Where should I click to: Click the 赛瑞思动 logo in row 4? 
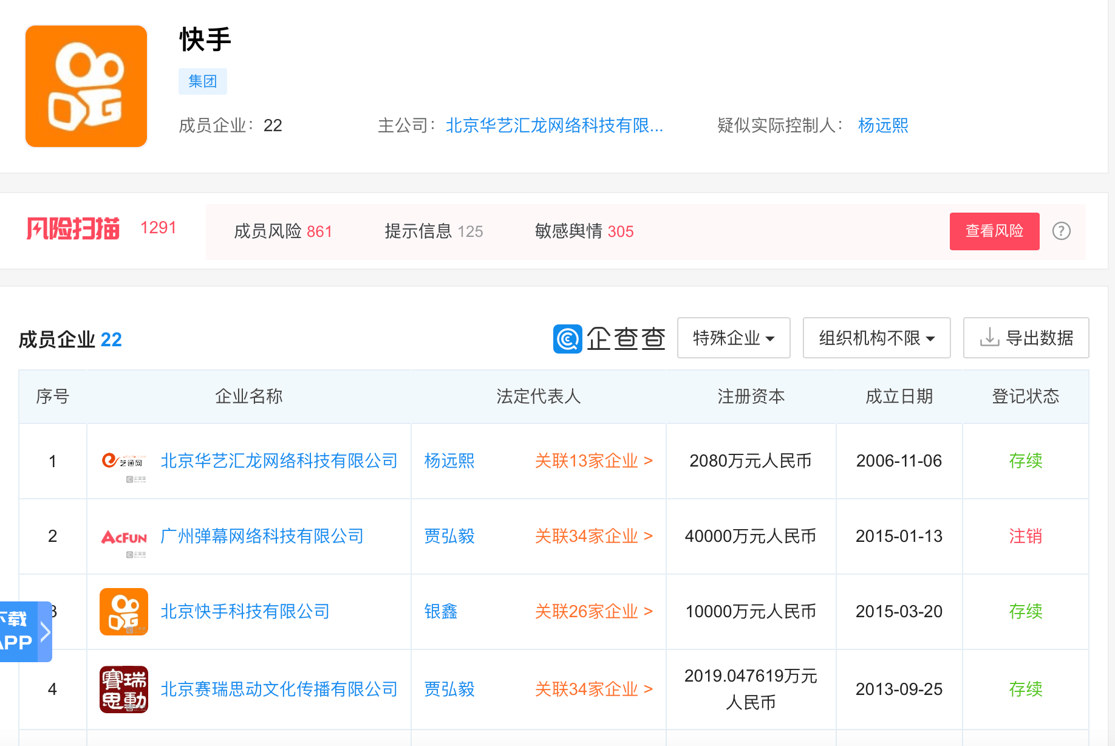(124, 689)
